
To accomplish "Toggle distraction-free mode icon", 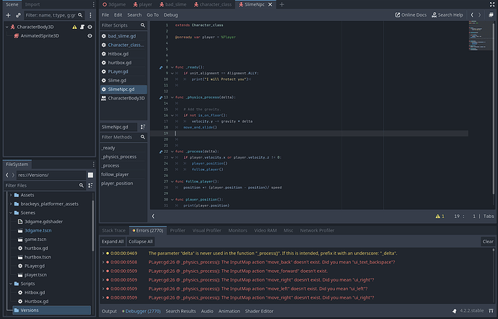I will [x=492, y=4].
